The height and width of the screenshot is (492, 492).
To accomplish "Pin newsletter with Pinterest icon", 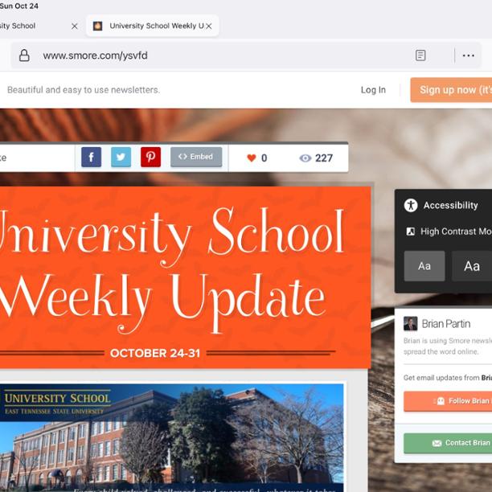I will (150, 158).
